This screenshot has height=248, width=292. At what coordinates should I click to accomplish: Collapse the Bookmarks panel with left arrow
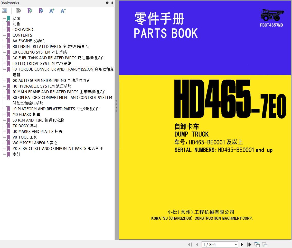(x=112, y=3)
